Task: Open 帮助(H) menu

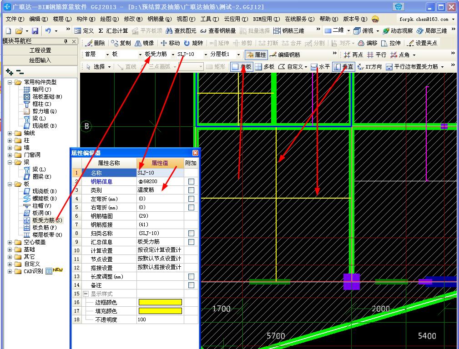Action: pyautogui.click(x=329, y=19)
